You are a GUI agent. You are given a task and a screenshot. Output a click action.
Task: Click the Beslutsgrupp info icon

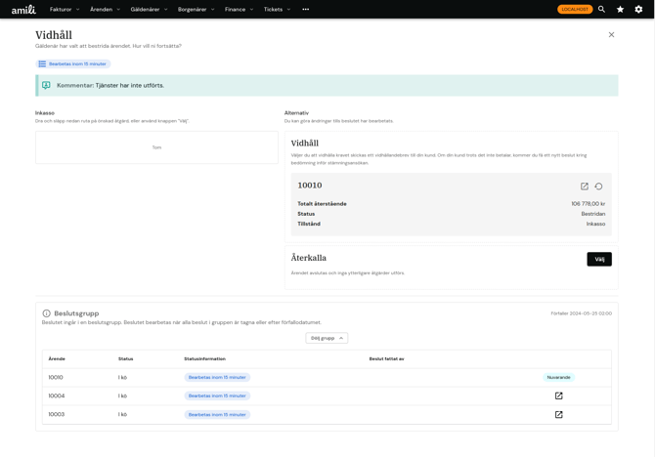pos(46,313)
